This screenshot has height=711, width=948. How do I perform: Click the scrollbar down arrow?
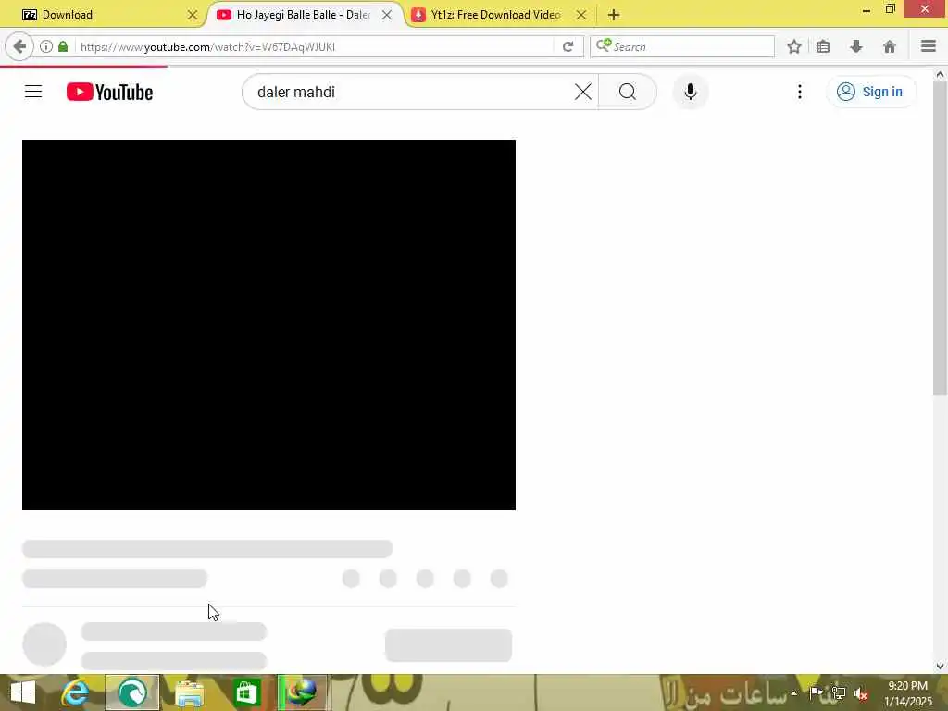(x=940, y=667)
